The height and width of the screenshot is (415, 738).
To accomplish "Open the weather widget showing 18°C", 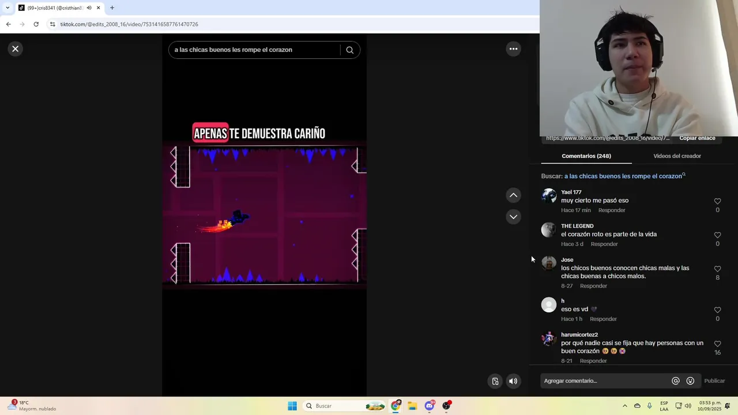I will [32, 406].
